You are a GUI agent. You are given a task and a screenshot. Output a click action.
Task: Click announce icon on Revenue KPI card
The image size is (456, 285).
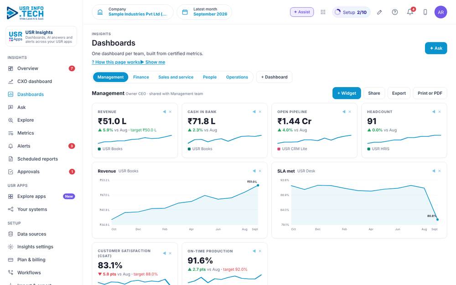tap(164, 112)
